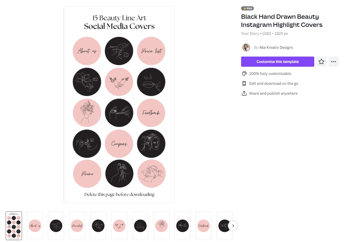
Task: Click Customise this template button
Action: tap(278, 62)
